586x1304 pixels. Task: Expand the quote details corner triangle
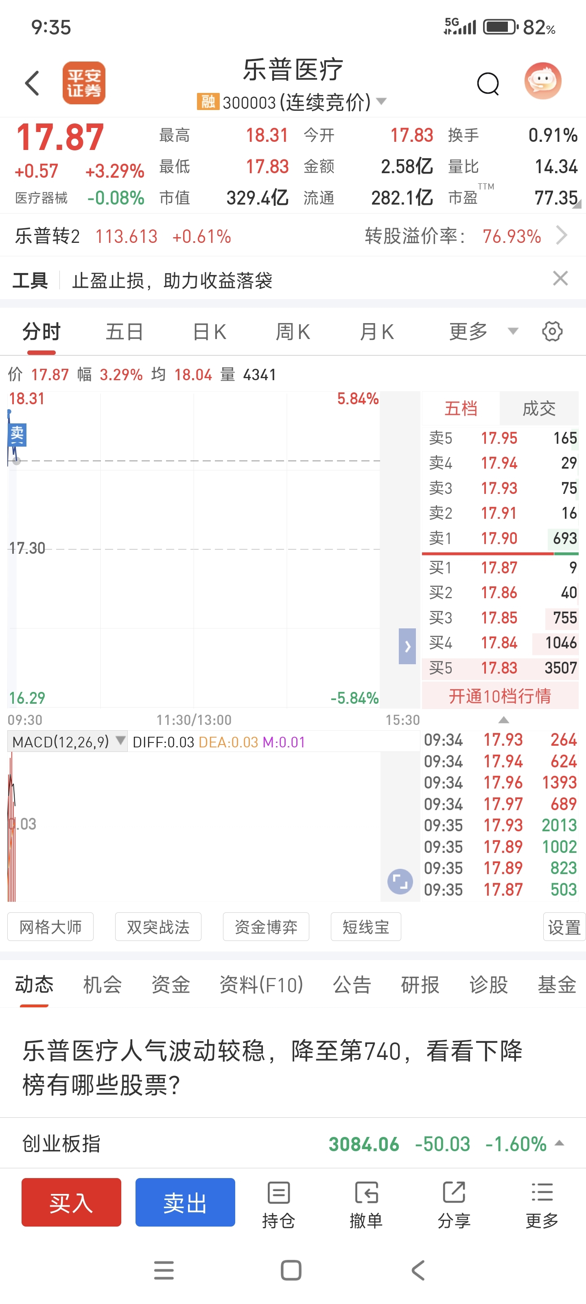pos(577,203)
